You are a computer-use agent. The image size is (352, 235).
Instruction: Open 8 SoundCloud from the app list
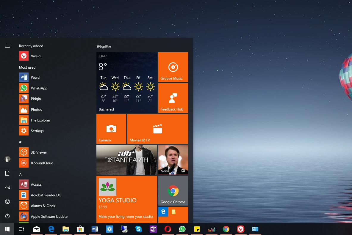coord(54,163)
